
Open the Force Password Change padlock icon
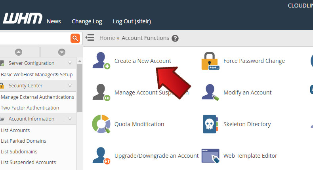click(210, 61)
